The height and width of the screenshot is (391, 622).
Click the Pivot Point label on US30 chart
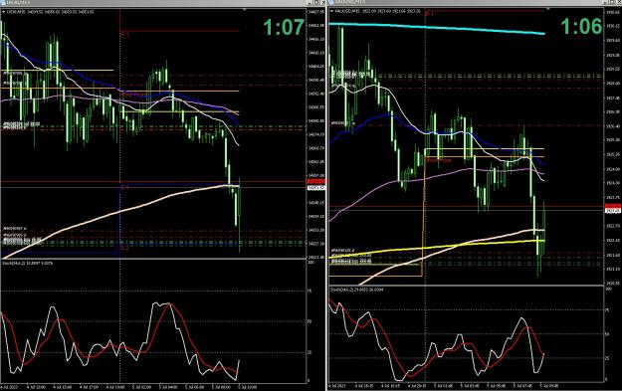tap(133, 95)
